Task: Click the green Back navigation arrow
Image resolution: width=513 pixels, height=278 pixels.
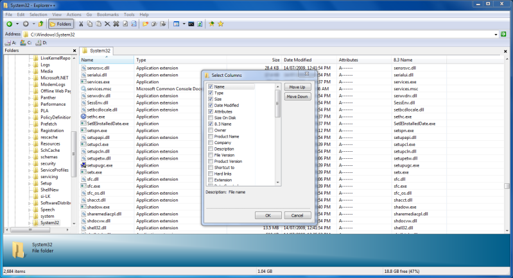Action: point(9,24)
